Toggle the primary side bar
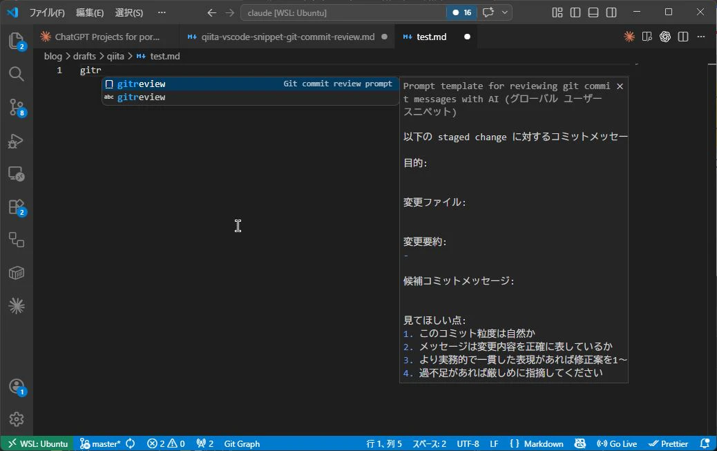 pos(575,13)
